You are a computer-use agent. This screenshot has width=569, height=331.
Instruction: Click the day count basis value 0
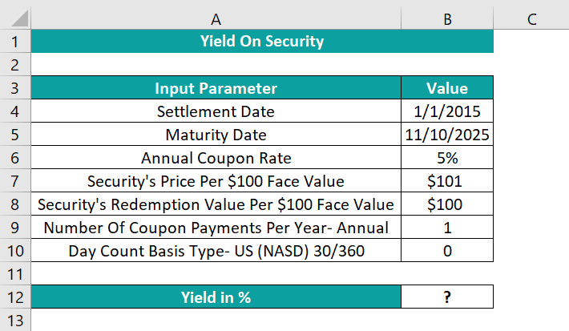[x=447, y=251]
